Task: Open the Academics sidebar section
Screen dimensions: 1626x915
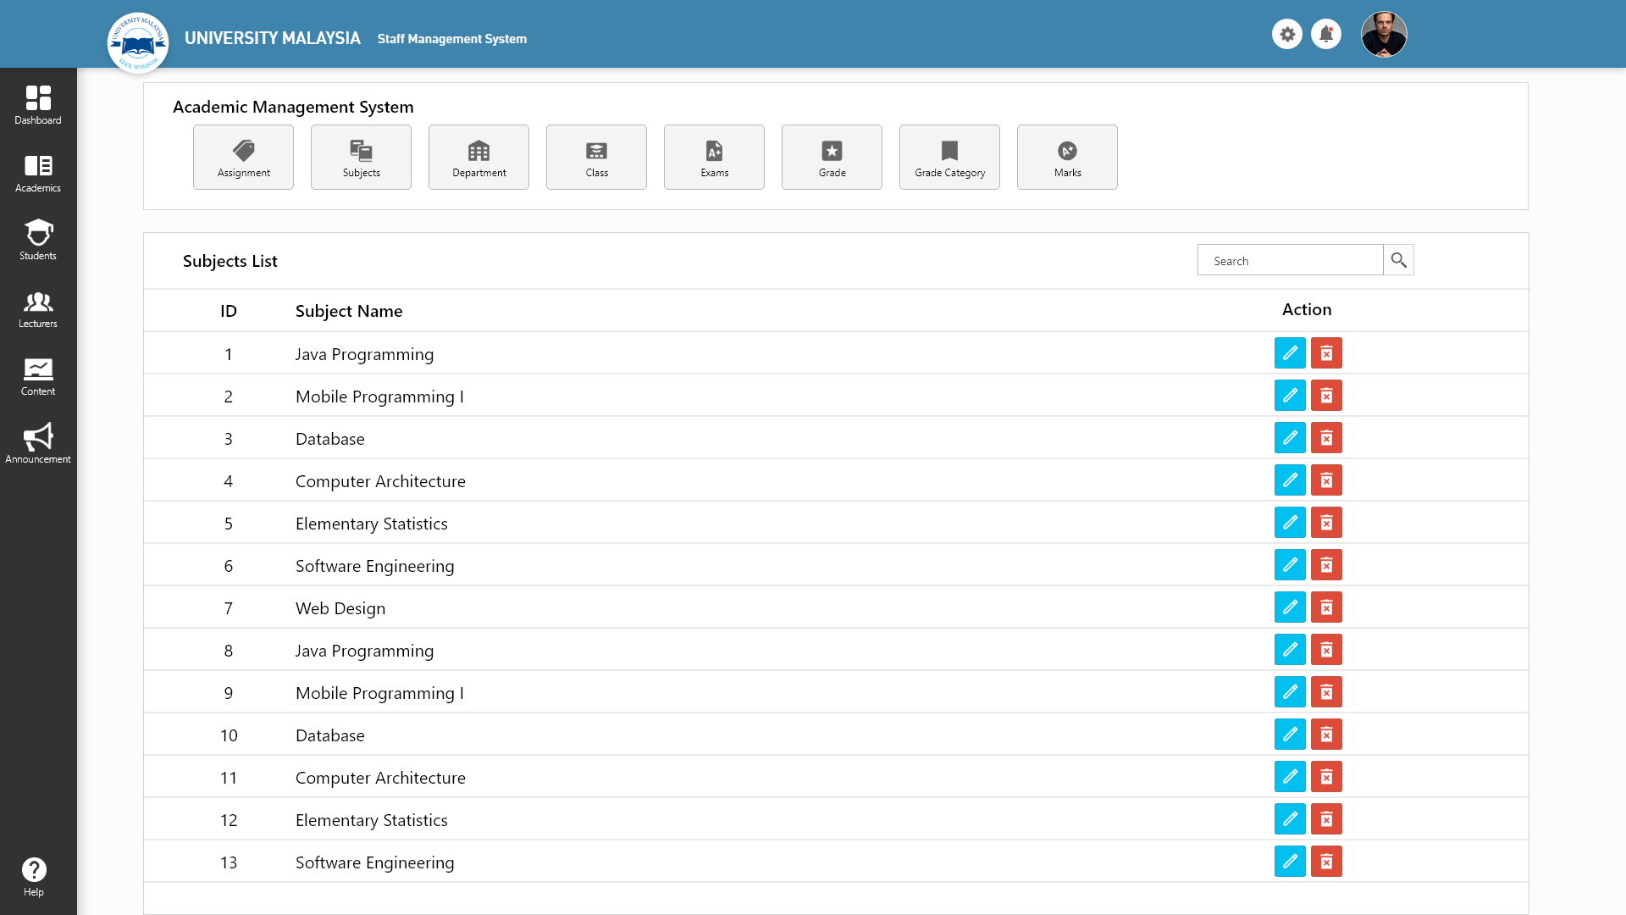Action: pos(38,174)
